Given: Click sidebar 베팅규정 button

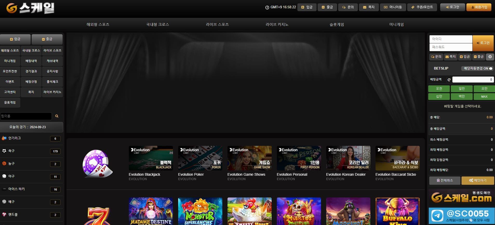Looking at the screenshot, I should point(31,82).
